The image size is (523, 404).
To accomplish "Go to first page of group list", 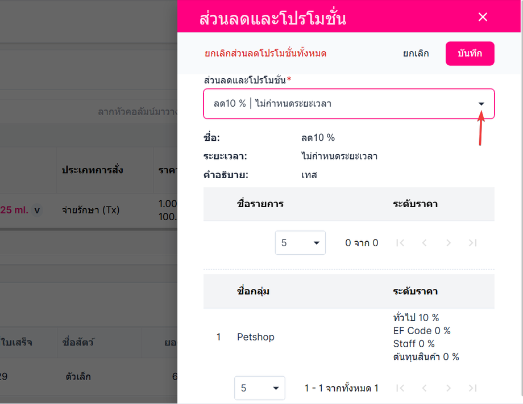I will (x=400, y=388).
